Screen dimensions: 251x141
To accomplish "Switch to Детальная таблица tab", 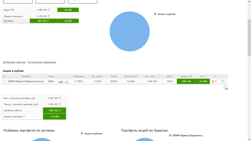I will coord(14,62).
